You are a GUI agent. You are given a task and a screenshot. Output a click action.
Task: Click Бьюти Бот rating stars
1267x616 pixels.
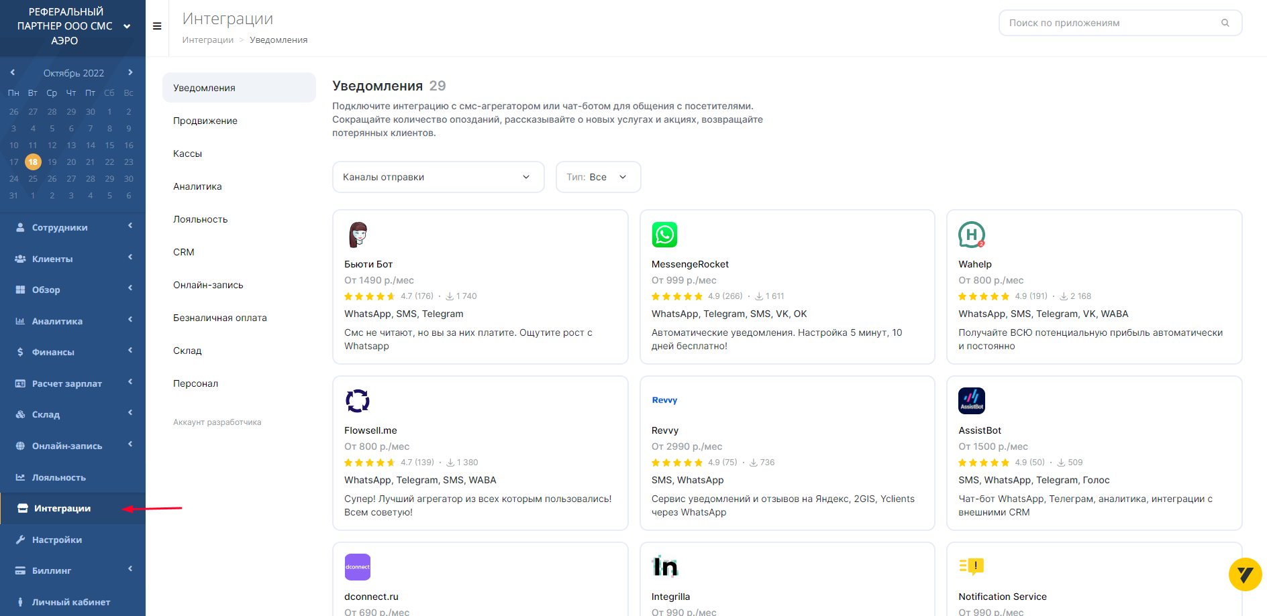click(x=369, y=296)
